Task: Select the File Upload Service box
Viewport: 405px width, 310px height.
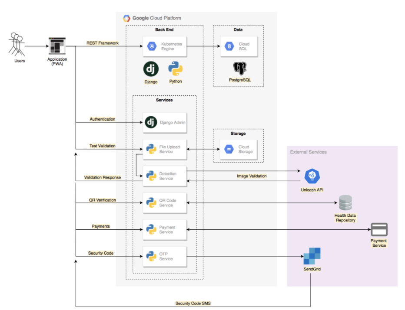Action: tap(165, 150)
